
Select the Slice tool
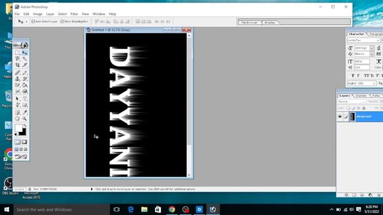coord(25,65)
